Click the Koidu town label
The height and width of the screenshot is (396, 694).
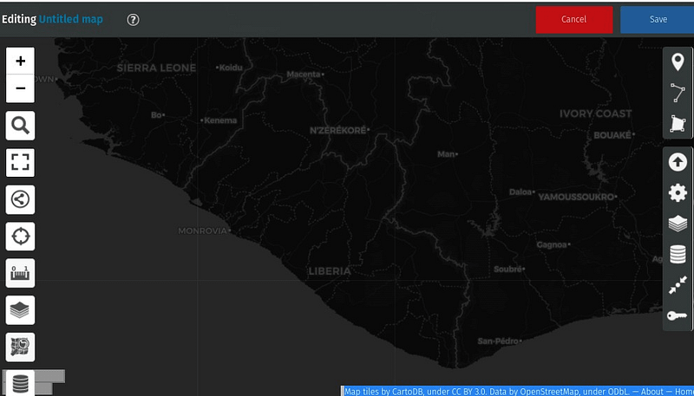pos(231,68)
